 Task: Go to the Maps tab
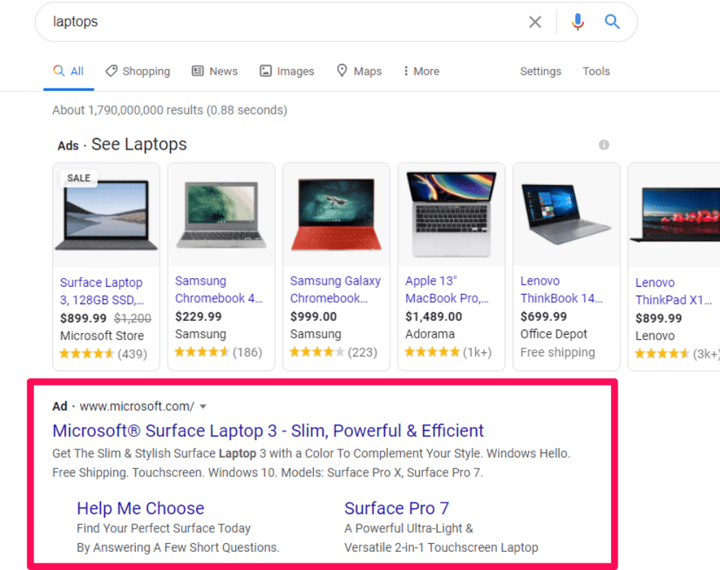[x=359, y=71]
